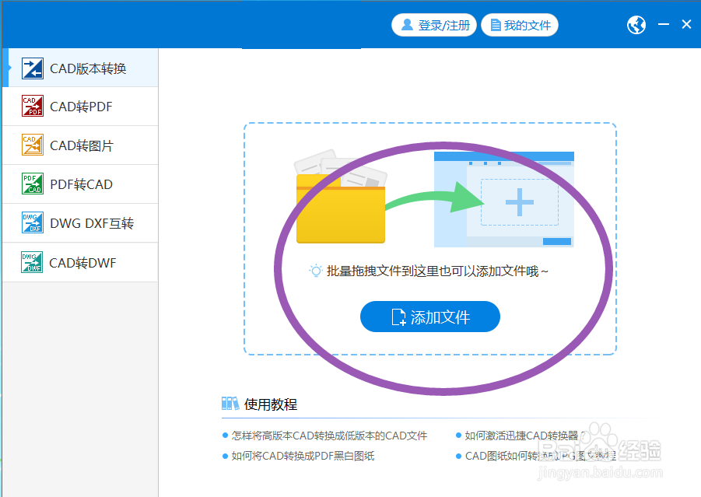
Task: Open 我的文件 from the top bar
Action: tap(520, 24)
